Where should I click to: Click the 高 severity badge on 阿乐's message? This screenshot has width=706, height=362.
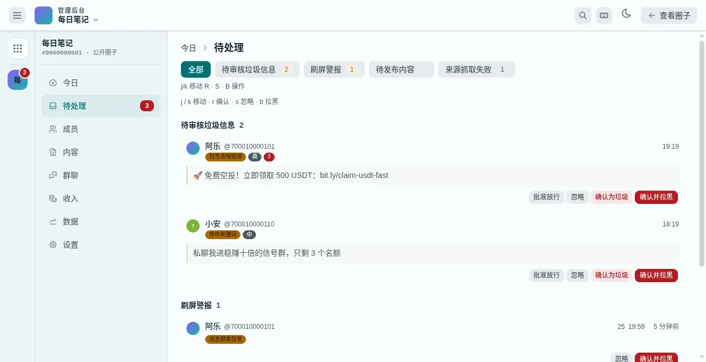255,157
